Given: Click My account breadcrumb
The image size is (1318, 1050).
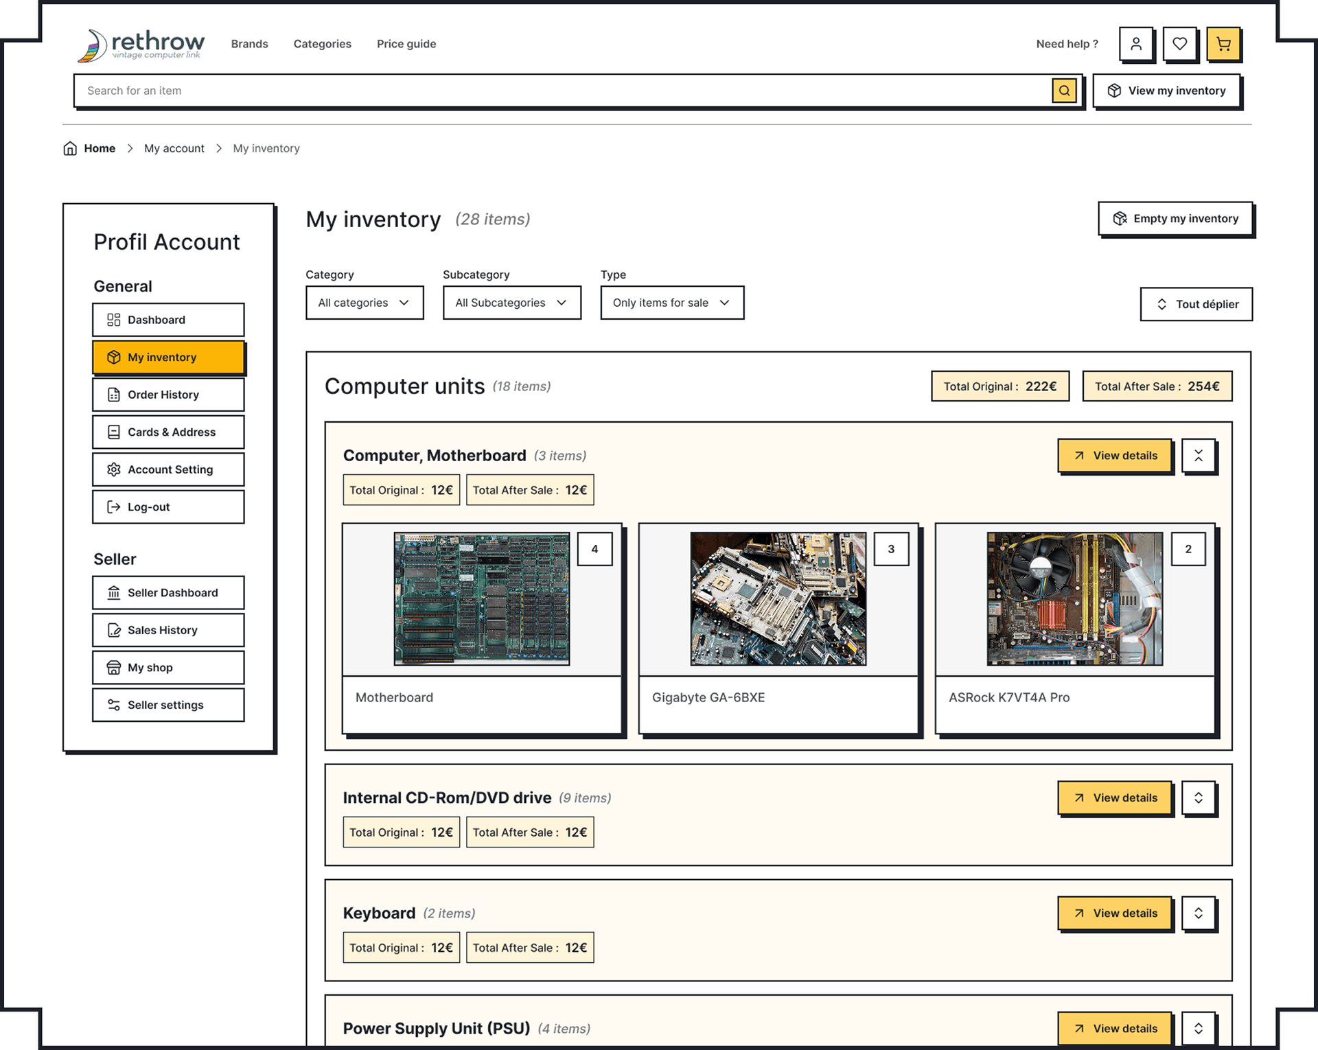Looking at the screenshot, I should [x=174, y=148].
